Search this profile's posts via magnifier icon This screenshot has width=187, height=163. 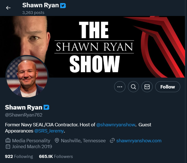click(133, 87)
